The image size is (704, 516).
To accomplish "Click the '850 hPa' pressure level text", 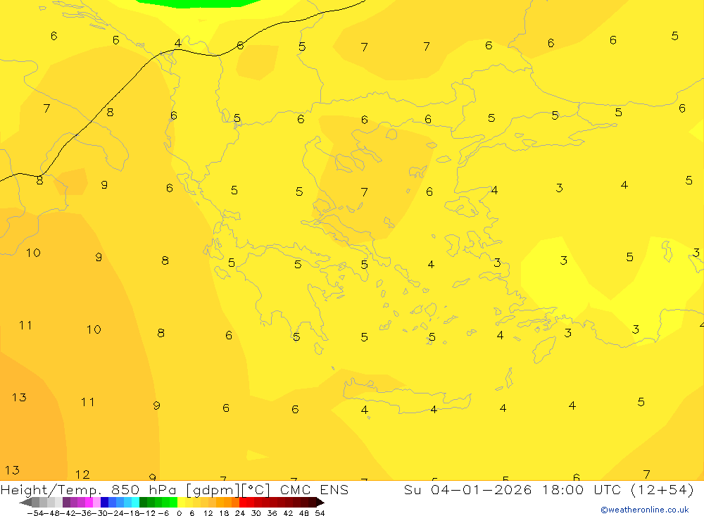I will tap(144, 490).
